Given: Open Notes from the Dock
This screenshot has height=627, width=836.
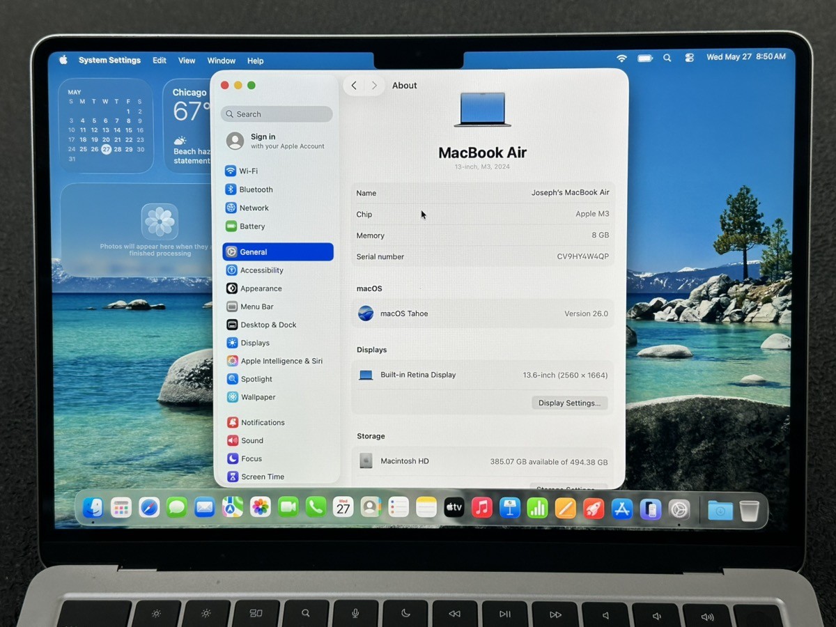Looking at the screenshot, I should pyautogui.click(x=426, y=508).
